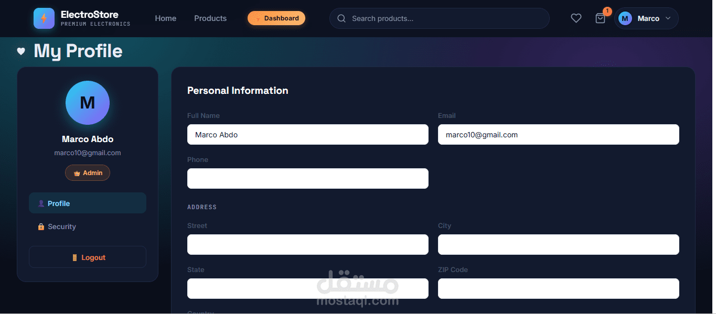The width and height of the screenshot is (716, 314).
Task: Click marco10@gmail.com text in sidebar
Action: (x=88, y=153)
